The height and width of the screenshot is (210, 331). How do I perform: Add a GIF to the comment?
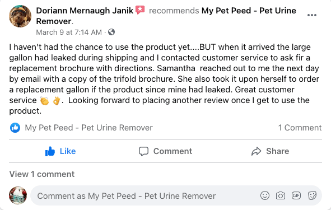pyautogui.click(x=296, y=195)
